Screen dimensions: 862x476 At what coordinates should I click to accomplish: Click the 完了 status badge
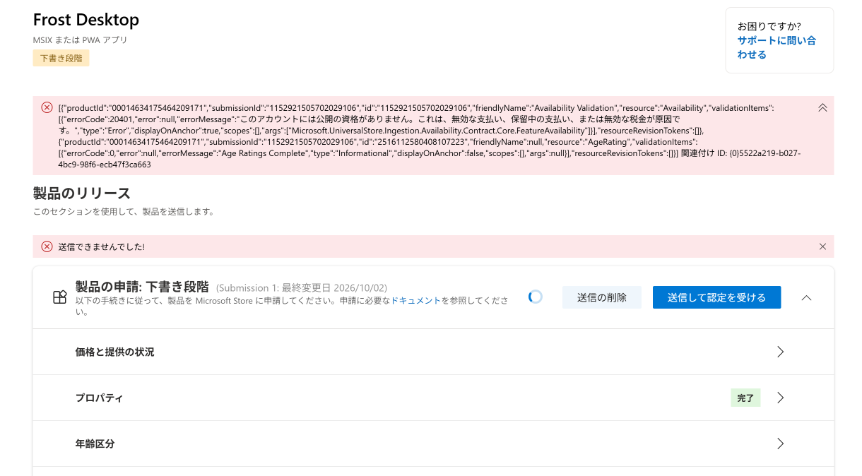click(745, 398)
